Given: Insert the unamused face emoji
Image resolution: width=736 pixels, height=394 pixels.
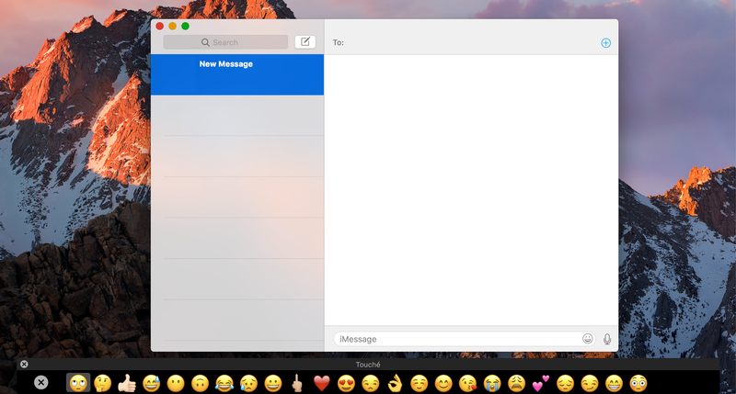Looking at the screenshot, I should point(371,383).
